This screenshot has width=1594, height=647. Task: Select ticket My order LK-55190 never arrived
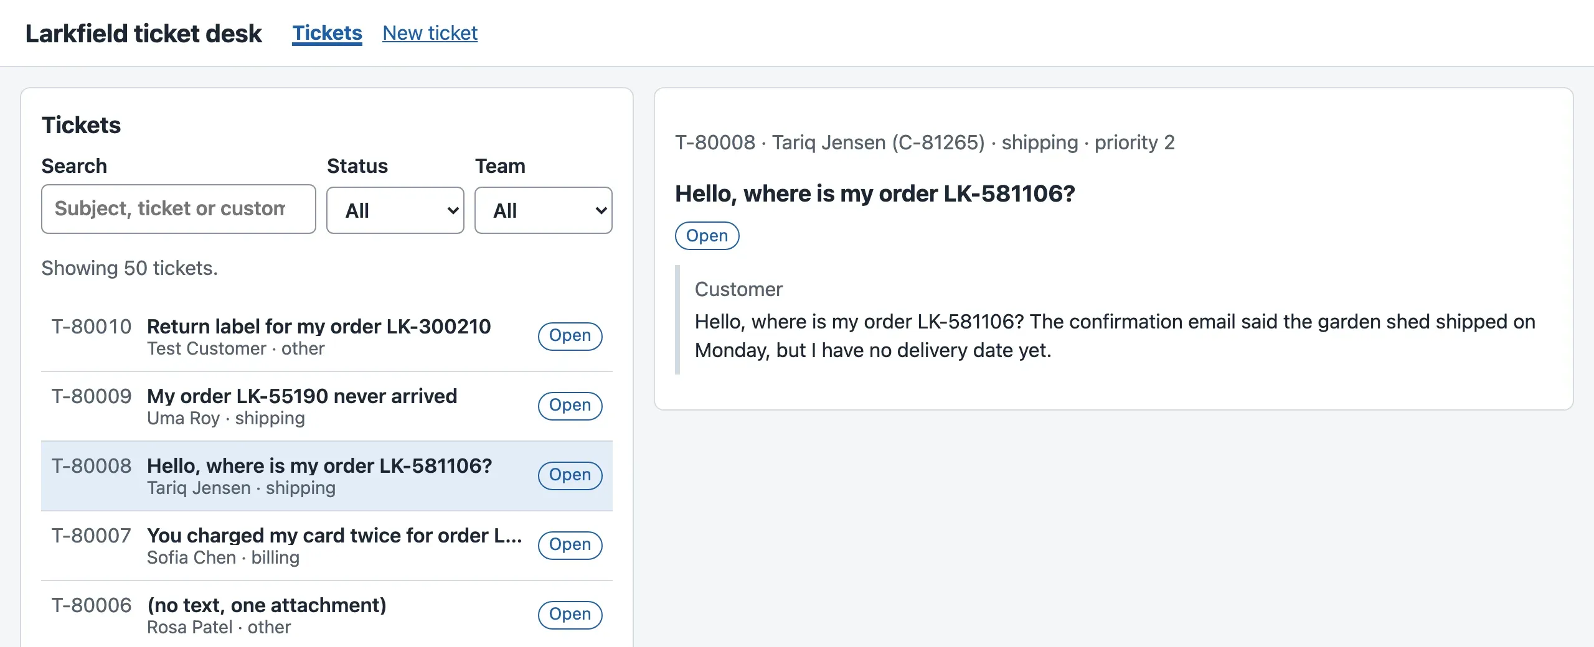[327, 406]
